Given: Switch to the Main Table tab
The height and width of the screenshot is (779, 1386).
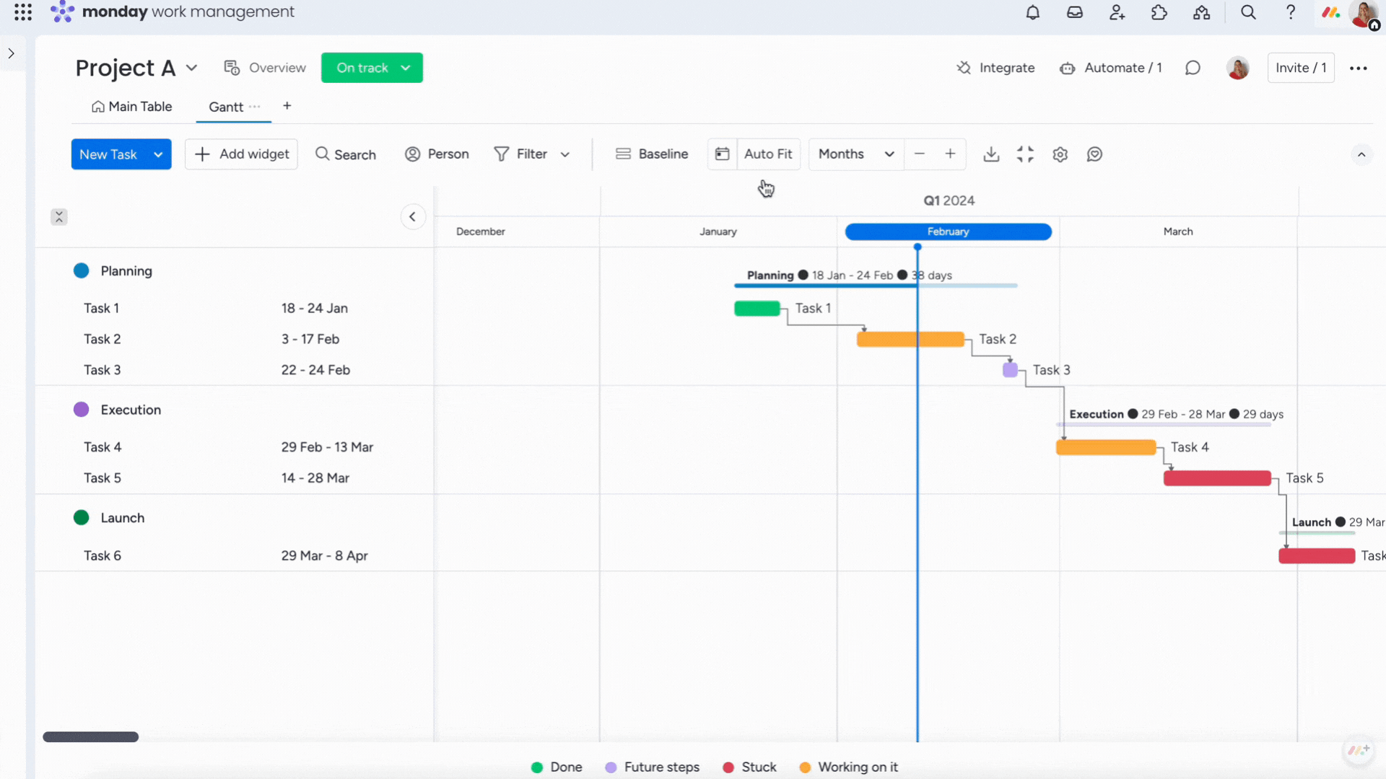Looking at the screenshot, I should click(x=131, y=107).
